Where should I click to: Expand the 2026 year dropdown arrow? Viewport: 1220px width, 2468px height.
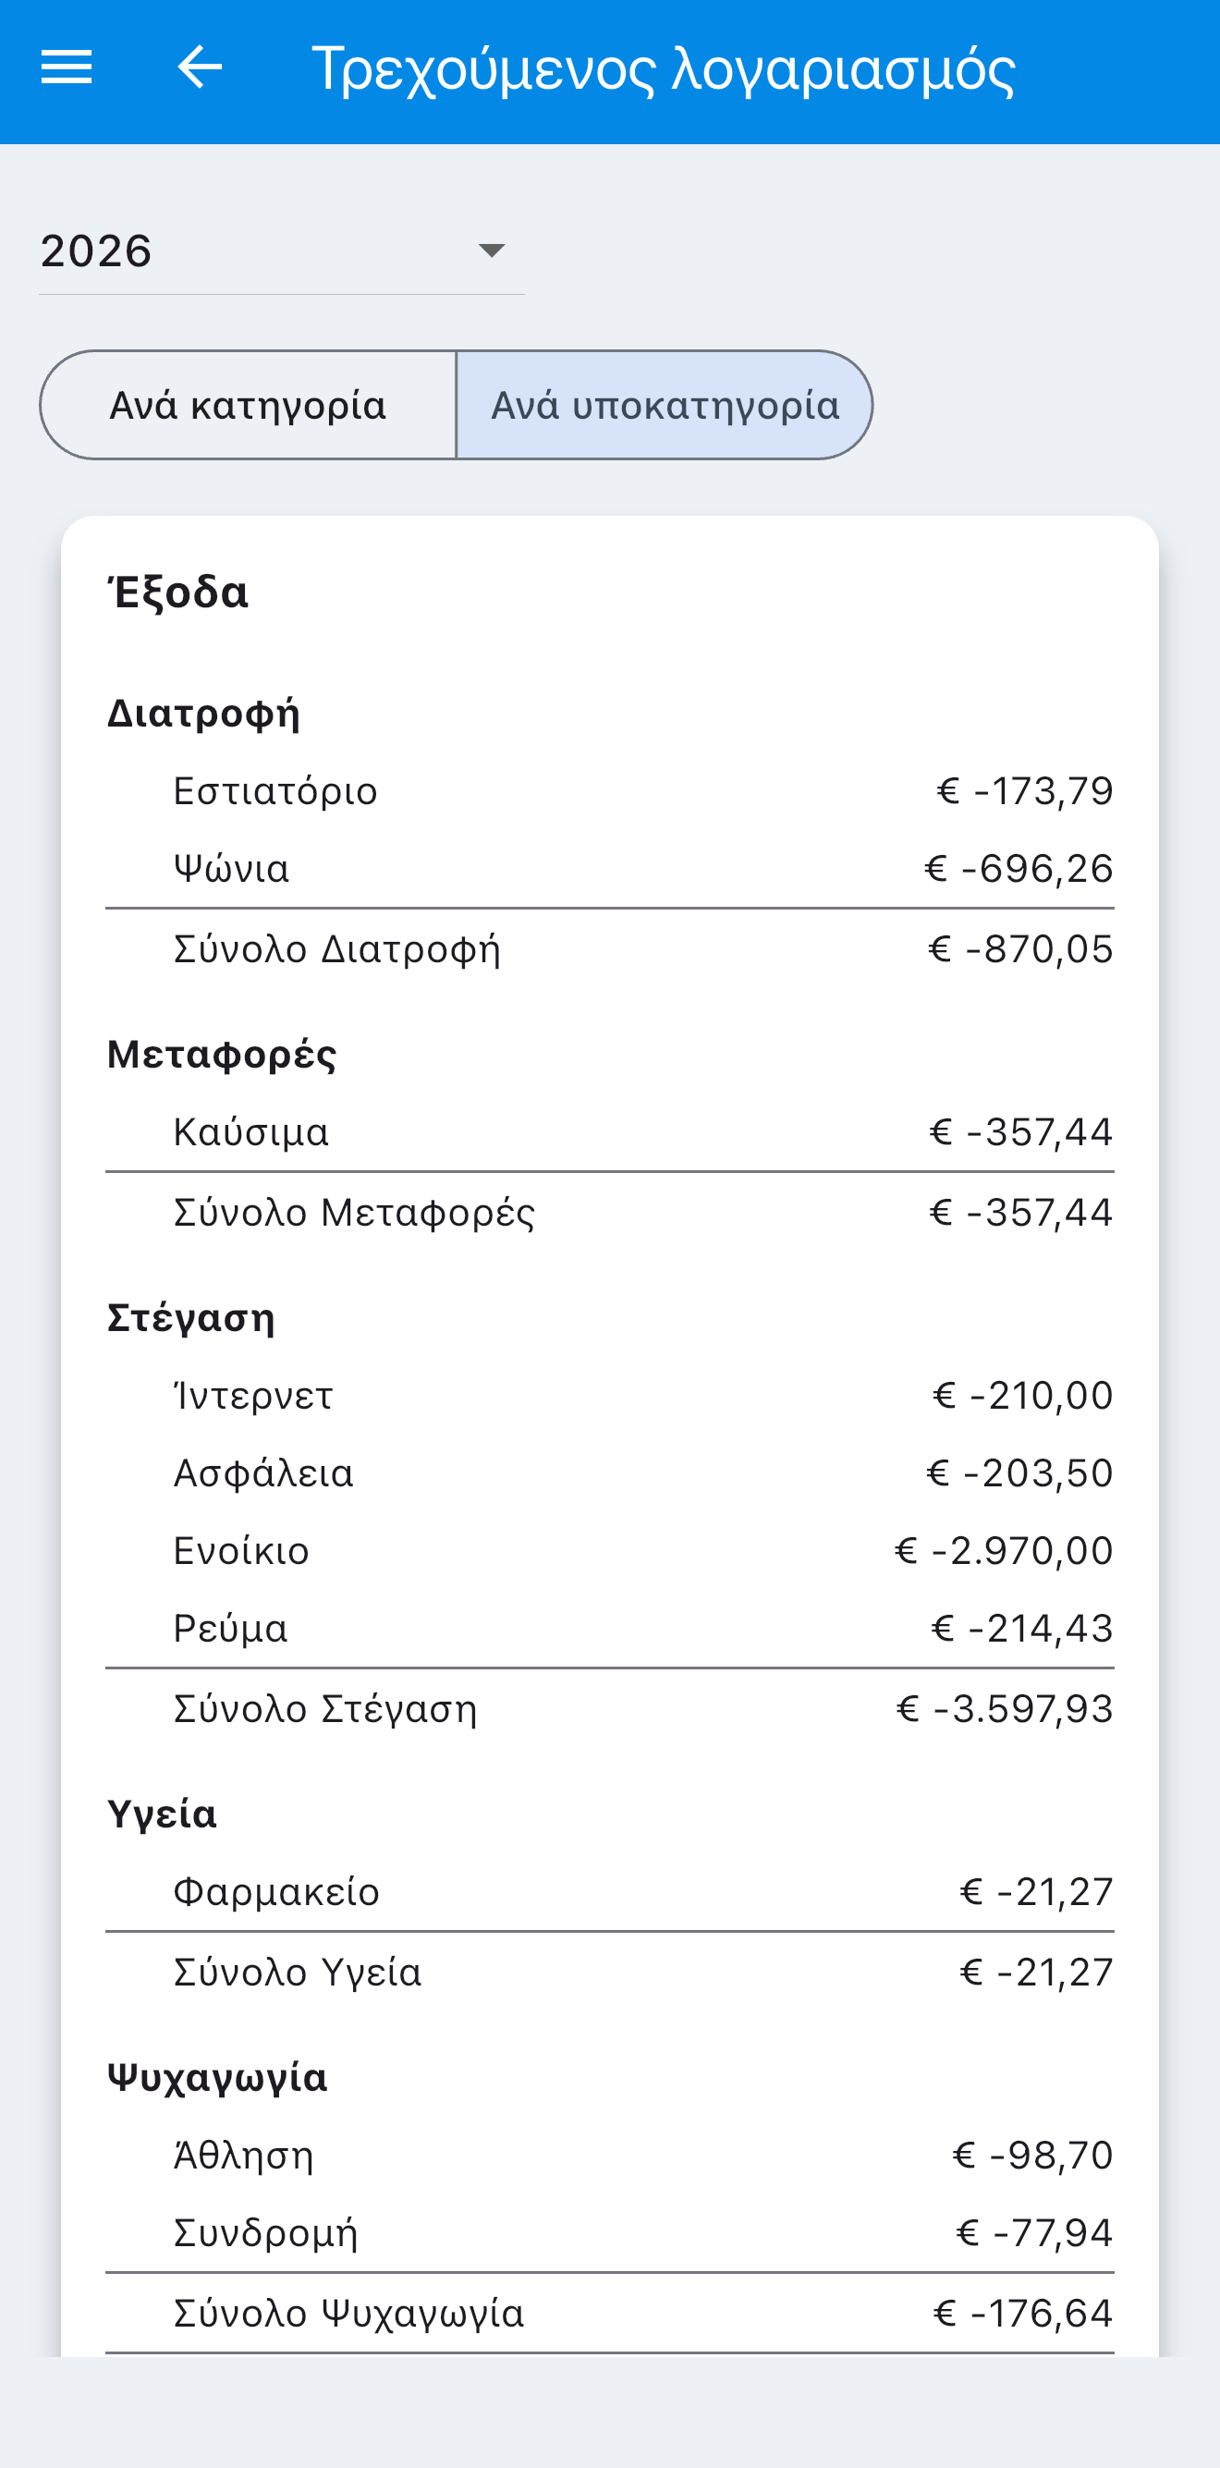pyautogui.click(x=492, y=251)
